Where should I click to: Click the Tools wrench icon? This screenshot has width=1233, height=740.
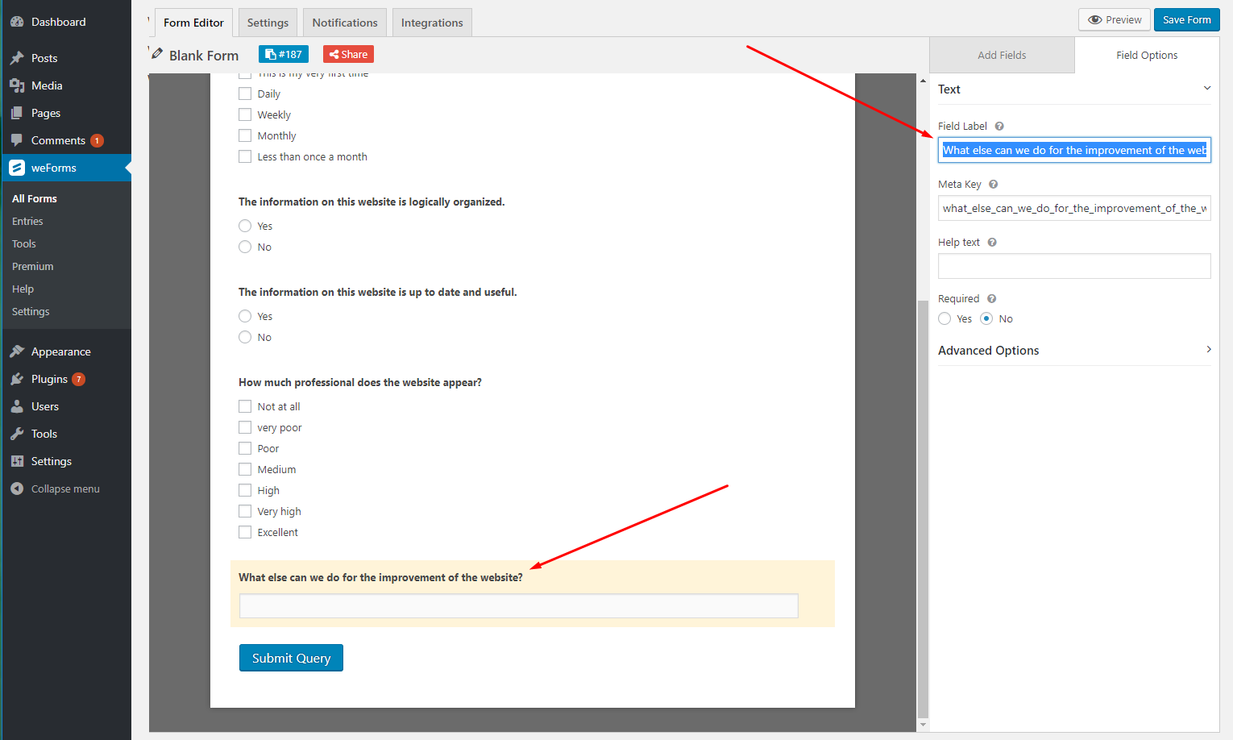pos(17,434)
